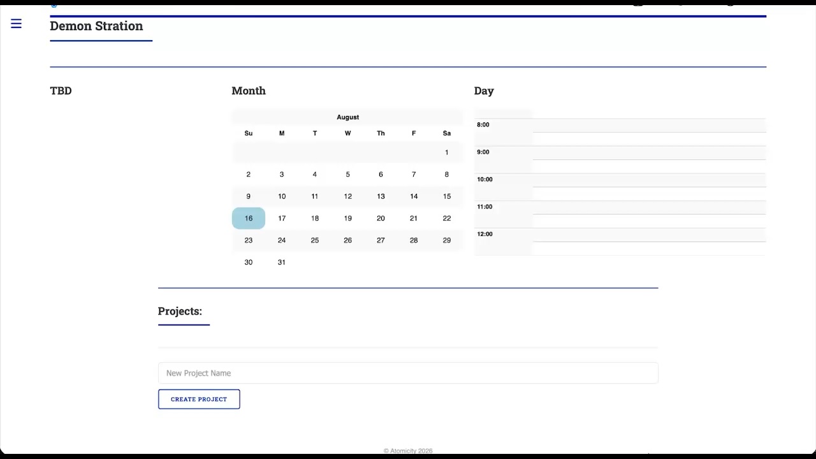This screenshot has height=459, width=816.
Task: Pick August 28 in month view
Action: tap(414, 240)
